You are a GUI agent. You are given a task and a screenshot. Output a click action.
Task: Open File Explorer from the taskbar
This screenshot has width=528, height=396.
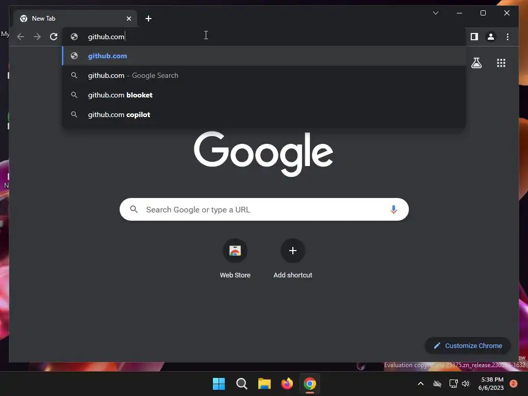265,384
